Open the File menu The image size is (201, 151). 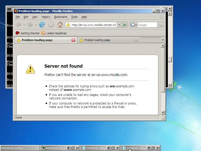point(18,17)
